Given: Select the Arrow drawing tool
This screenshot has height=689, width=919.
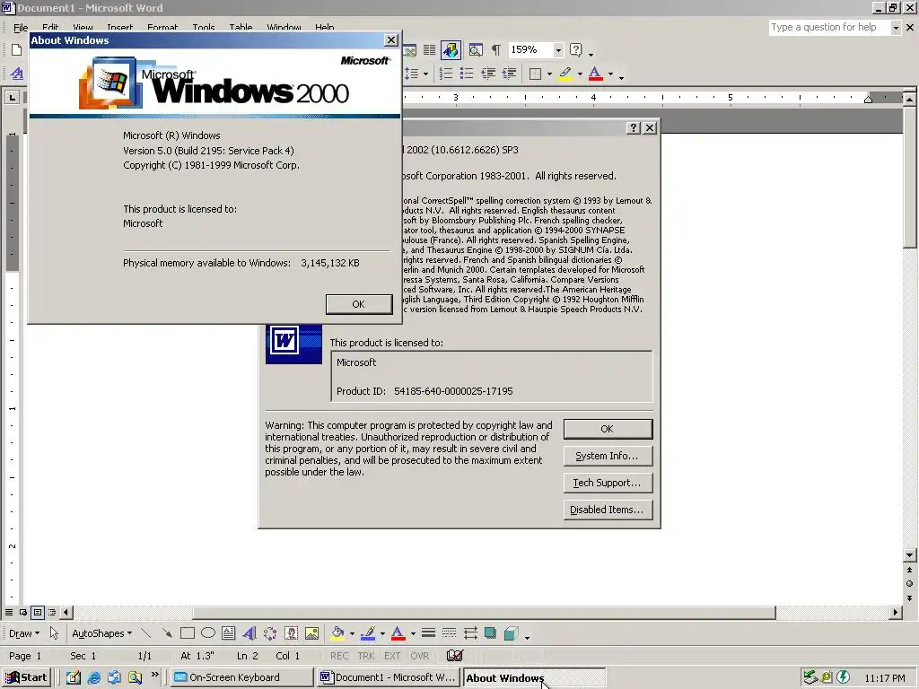Looking at the screenshot, I should point(167,633).
